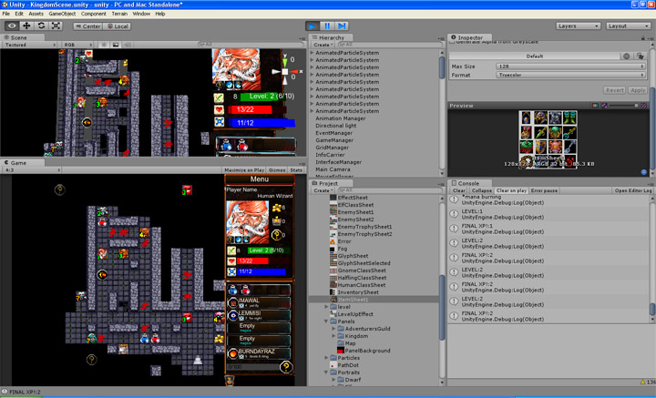Image resolution: width=656 pixels, height=398 pixels.
Task: Toggle the Preview alpha channel icon
Action: 604,106
